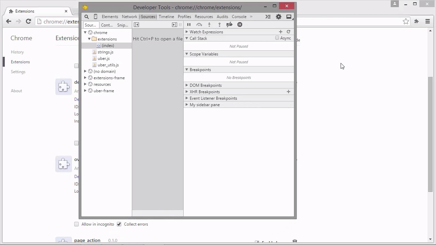Hide the navigator pane icon
The height and width of the screenshot is (245, 436).
pos(136,24)
